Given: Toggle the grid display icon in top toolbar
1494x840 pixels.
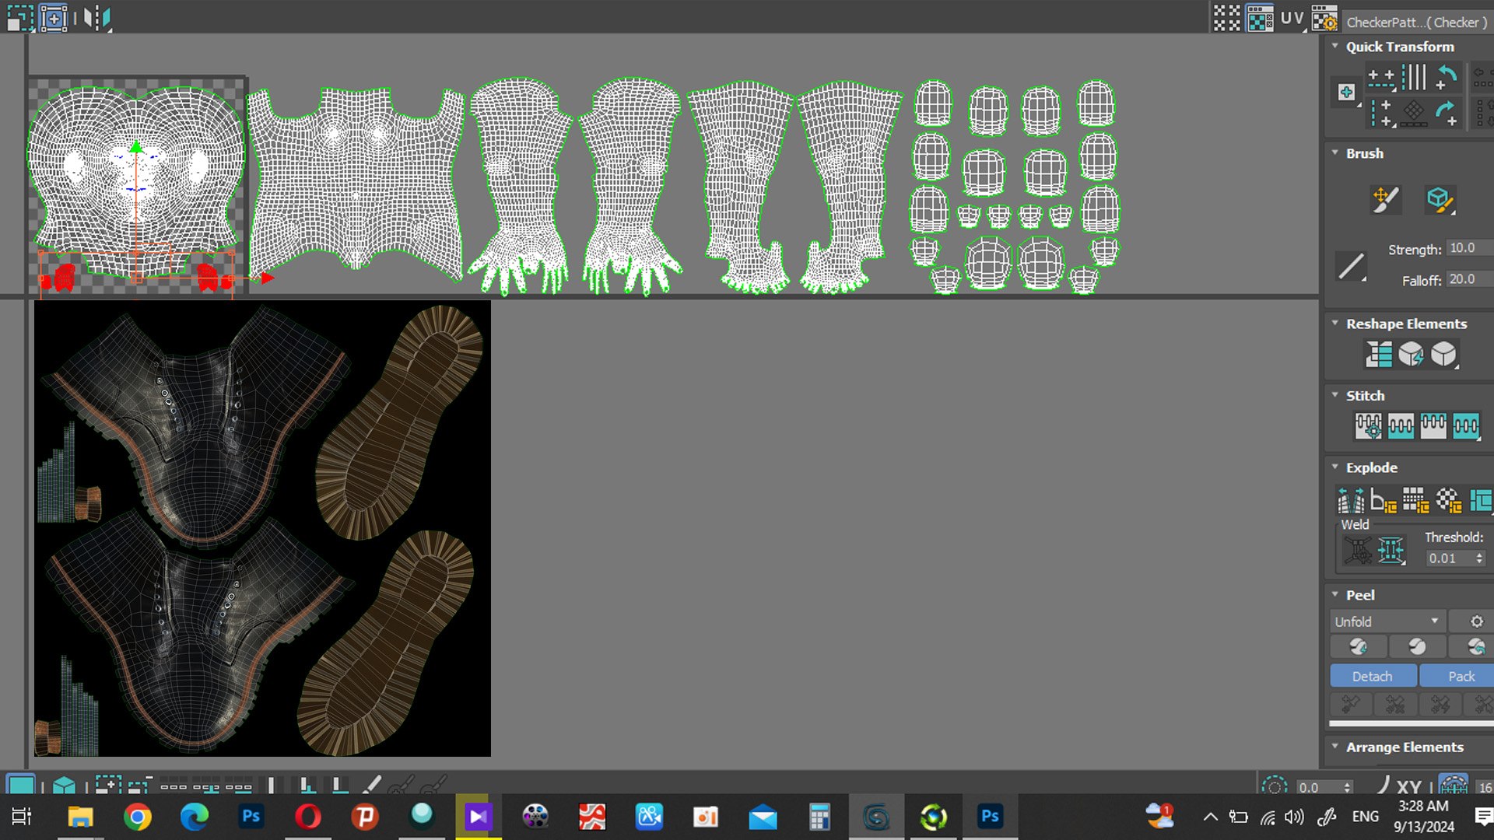Looking at the screenshot, I should (x=1226, y=18).
